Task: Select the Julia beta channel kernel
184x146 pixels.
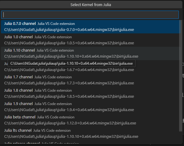Action: pos(20,117)
